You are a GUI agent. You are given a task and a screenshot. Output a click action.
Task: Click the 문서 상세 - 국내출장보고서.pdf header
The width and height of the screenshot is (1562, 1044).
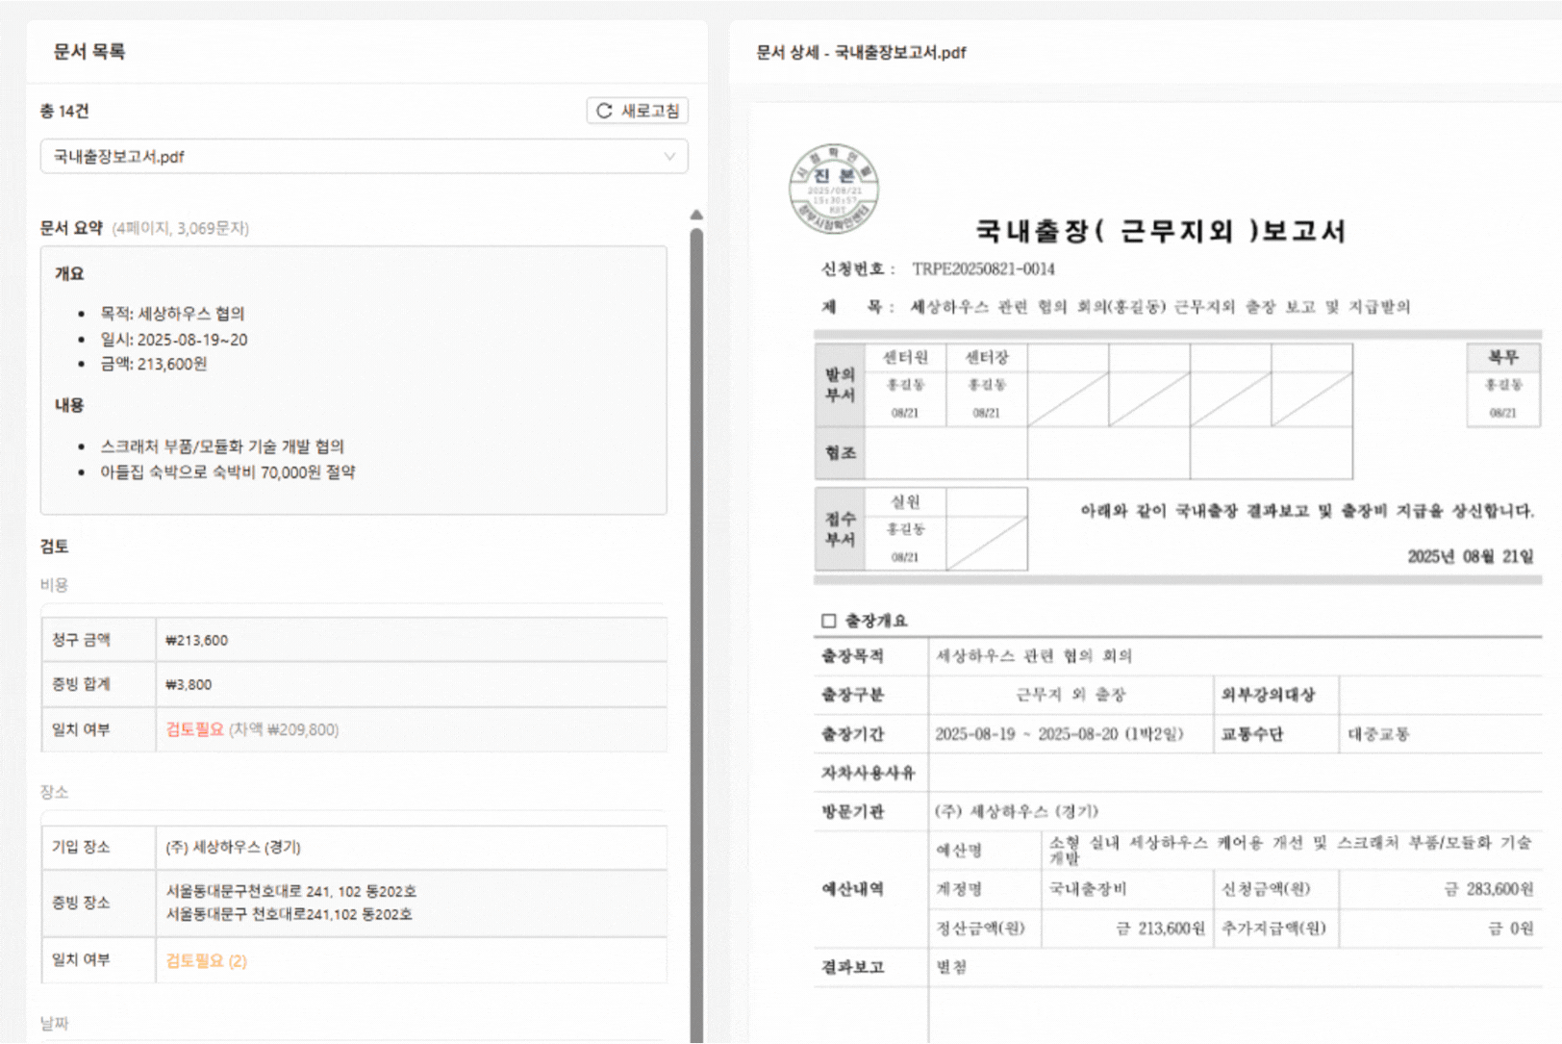click(861, 52)
